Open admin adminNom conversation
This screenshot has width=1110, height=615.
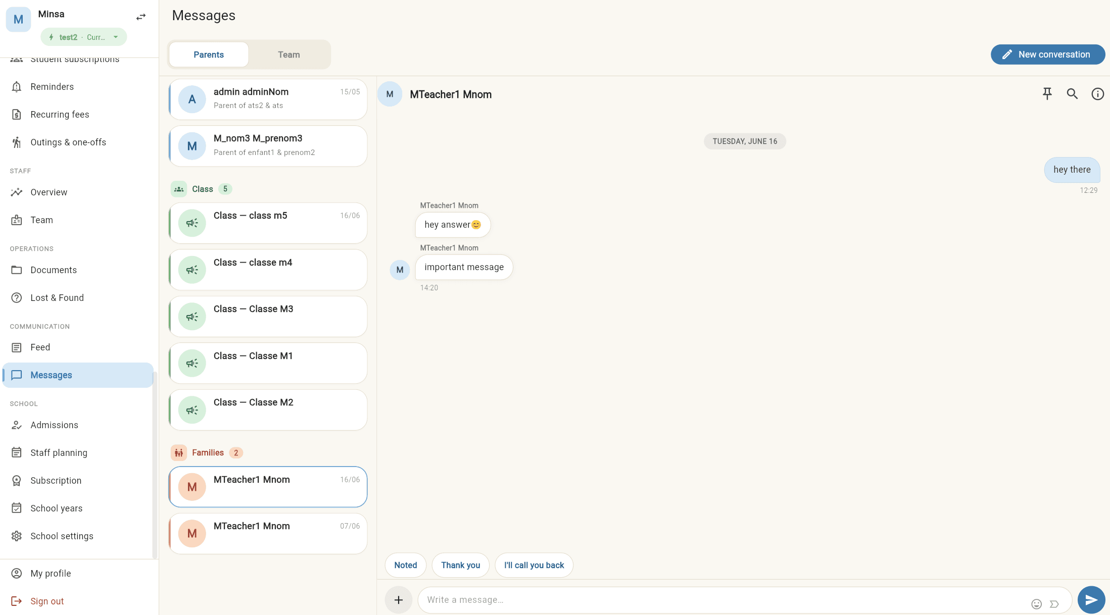coord(268,99)
